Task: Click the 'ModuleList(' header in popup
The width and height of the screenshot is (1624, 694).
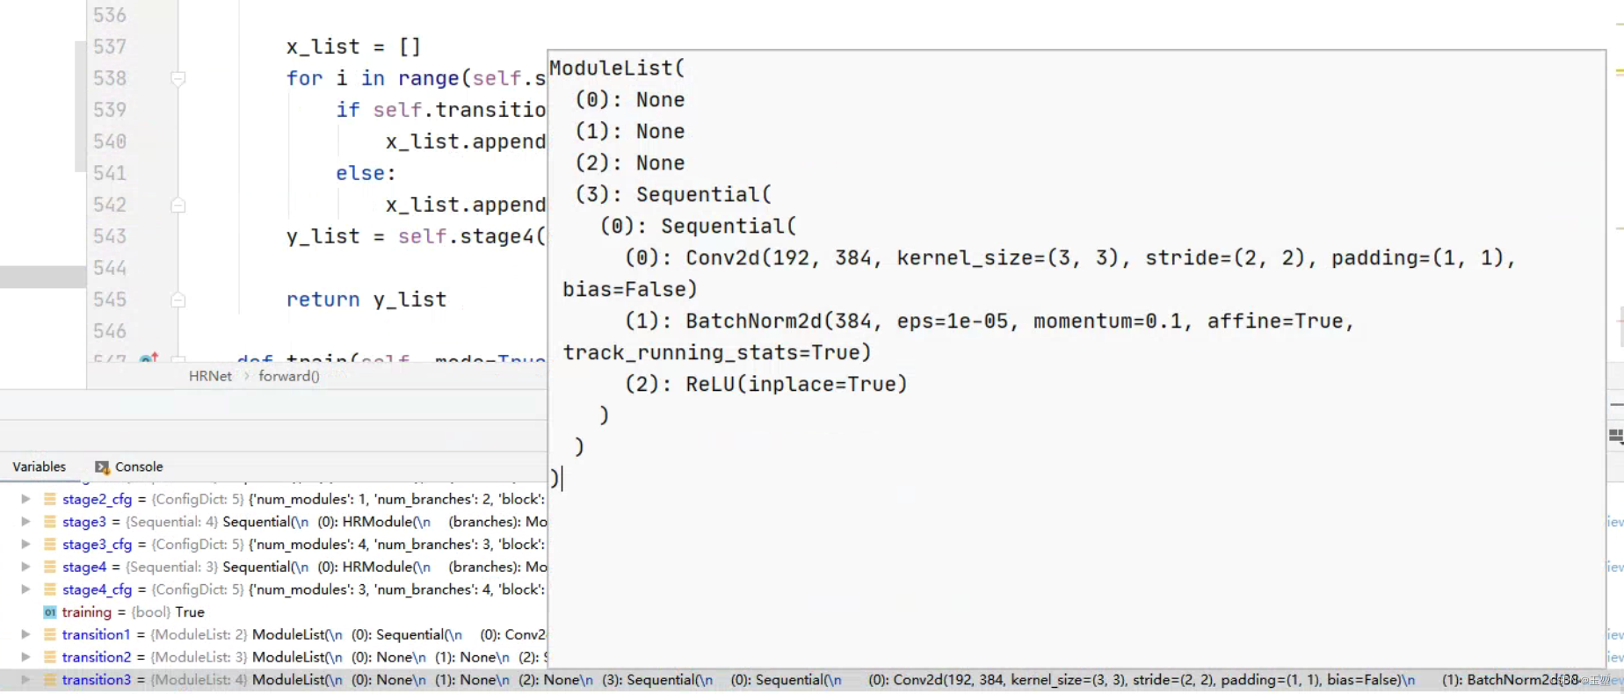Action: [617, 69]
